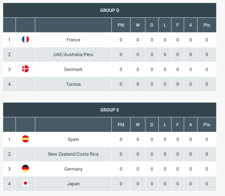The height and width of the screenshot is (196, 225).
Task: Open the Spain team link
Action: tap(73, 139)
